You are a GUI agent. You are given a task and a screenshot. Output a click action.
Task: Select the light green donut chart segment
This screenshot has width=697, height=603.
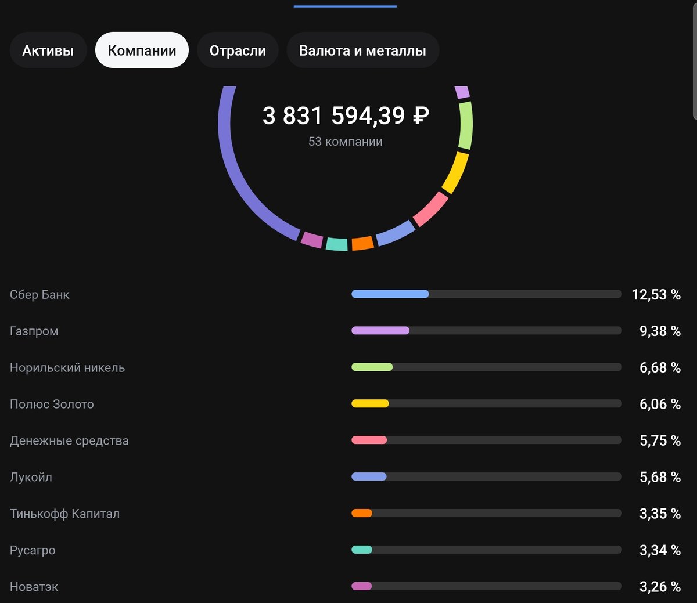point(465,125)
